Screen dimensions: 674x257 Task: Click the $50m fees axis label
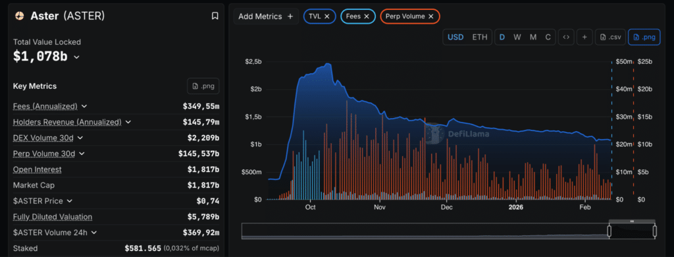[x=624, y=61]
